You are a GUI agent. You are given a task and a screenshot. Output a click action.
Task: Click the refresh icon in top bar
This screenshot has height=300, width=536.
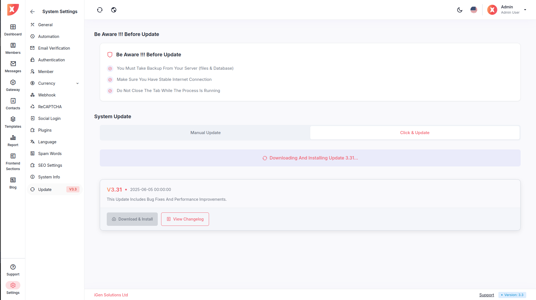(100, 10)
